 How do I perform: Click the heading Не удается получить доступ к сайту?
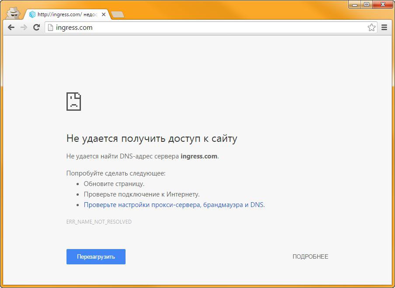(x=152, y=139)
